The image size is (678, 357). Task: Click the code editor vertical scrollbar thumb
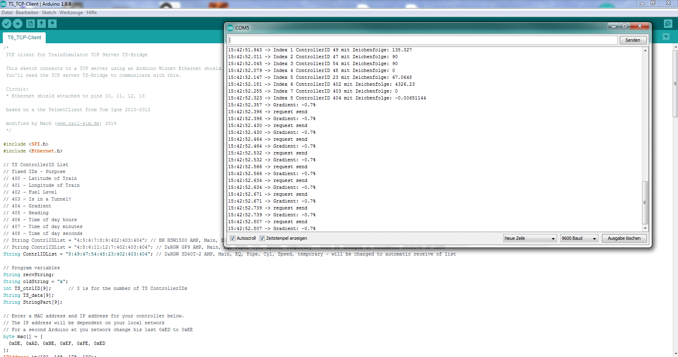click(675, 84)
